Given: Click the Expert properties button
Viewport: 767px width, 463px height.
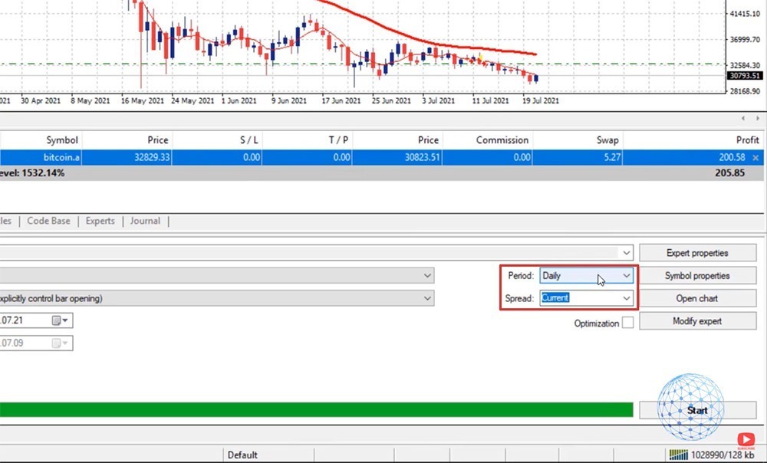Looking at the screenshot, I should point(697,252).
